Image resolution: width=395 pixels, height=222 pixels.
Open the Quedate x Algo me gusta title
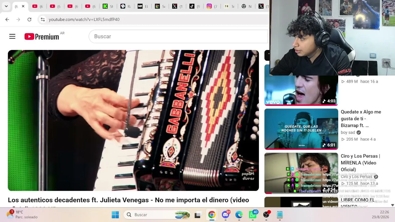(x=361, y=119)
